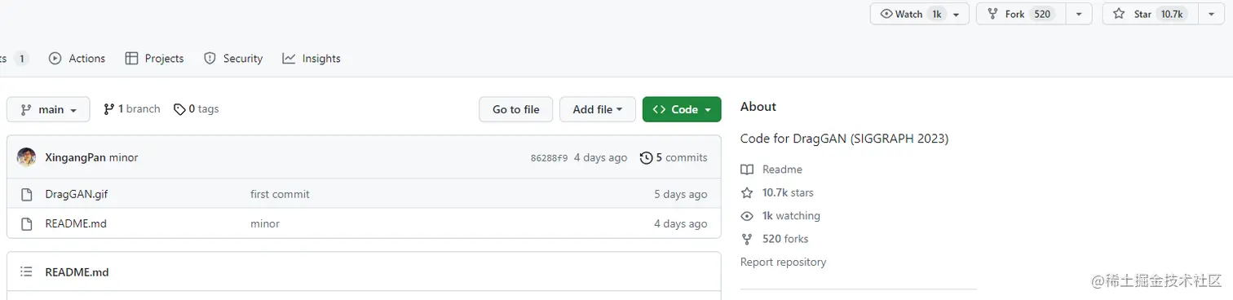This screenshot has height=300, width=1233.
Task: View the 5 commits history
Action: [x=674, y=158]
